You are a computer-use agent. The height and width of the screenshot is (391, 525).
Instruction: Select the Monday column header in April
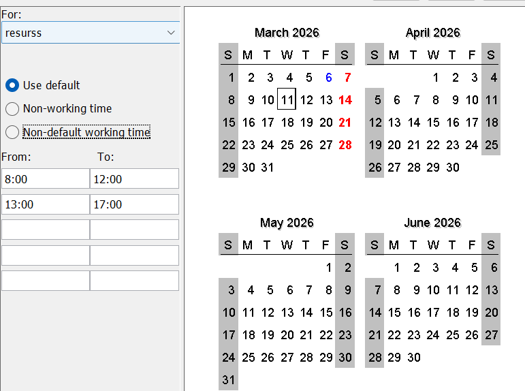394,54
